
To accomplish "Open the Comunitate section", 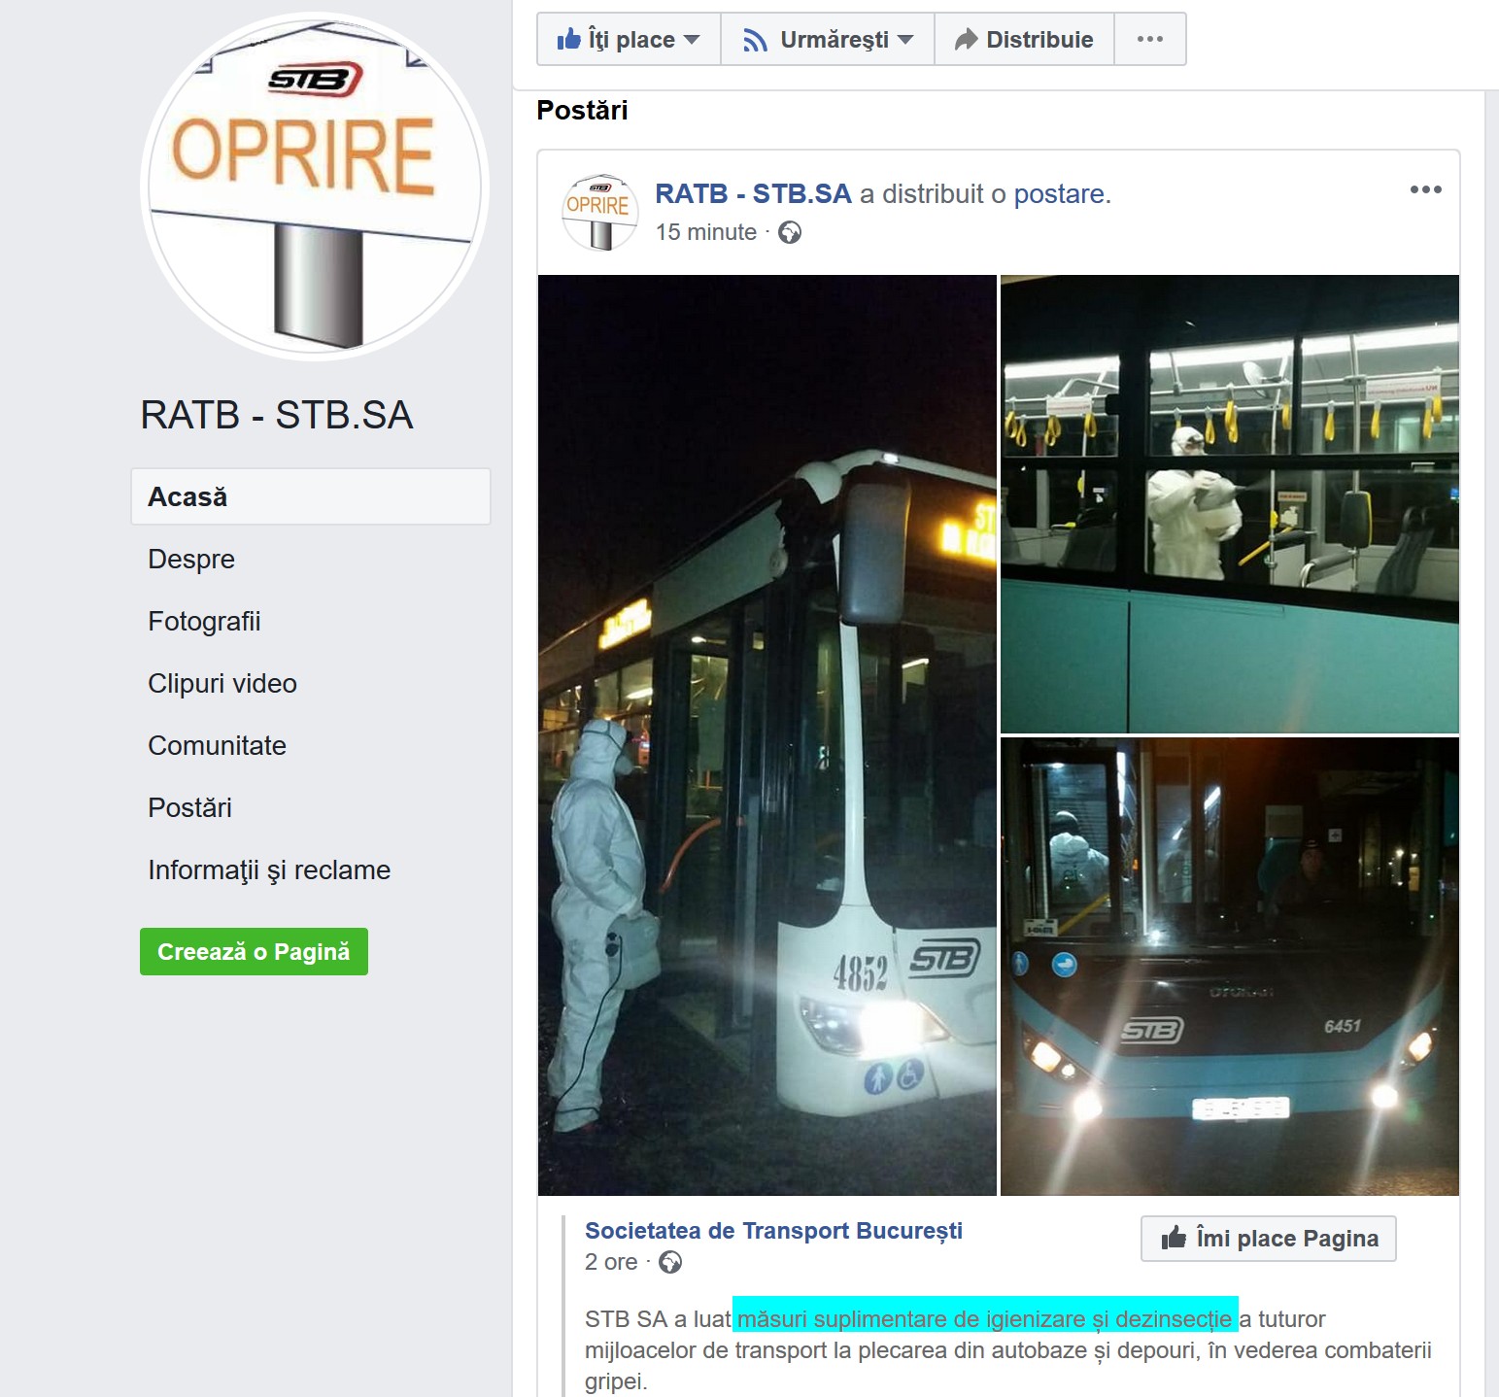I will 217,745.
